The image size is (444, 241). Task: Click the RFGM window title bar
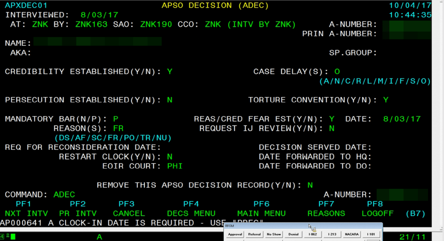pos(303,226)
